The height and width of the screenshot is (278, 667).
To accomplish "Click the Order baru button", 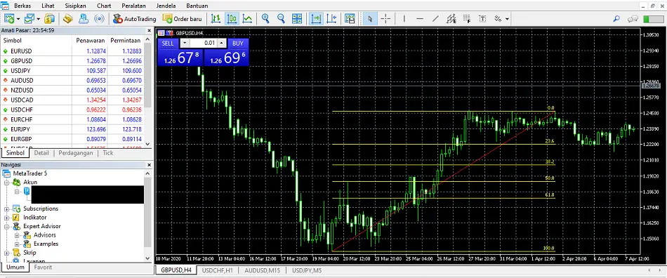I will [182, 19].
